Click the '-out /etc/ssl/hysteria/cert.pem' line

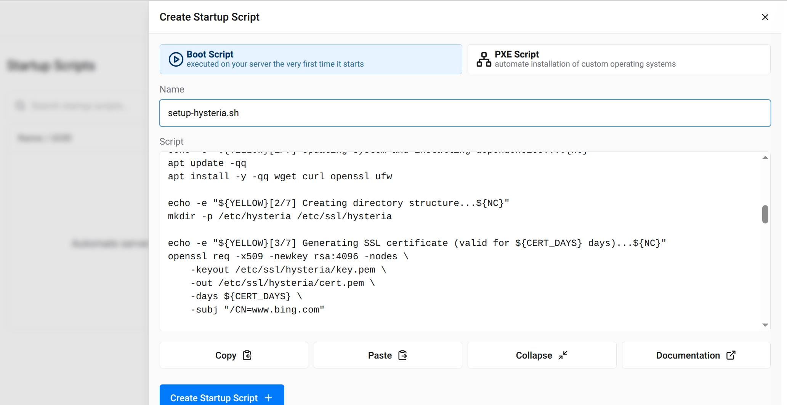pos(283,283)
